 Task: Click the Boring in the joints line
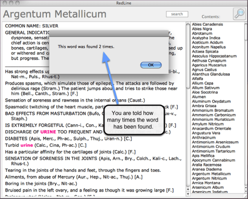pyautogui.click(x=41, y=184)
